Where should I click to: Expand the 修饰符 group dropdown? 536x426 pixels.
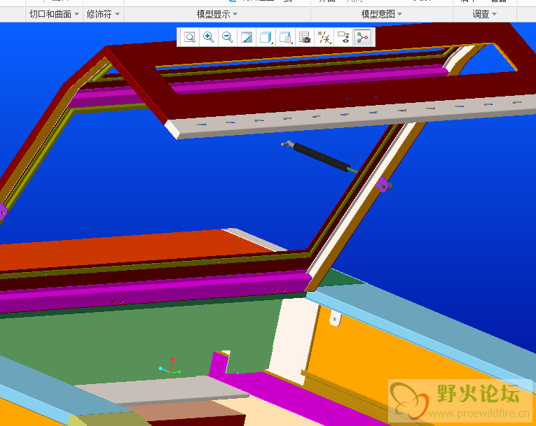103,14
